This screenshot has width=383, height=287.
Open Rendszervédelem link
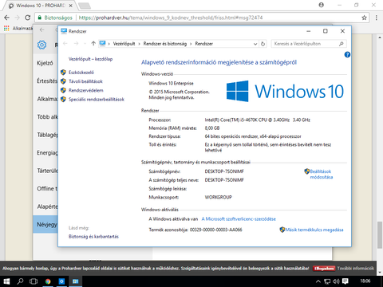click(86, 90)
